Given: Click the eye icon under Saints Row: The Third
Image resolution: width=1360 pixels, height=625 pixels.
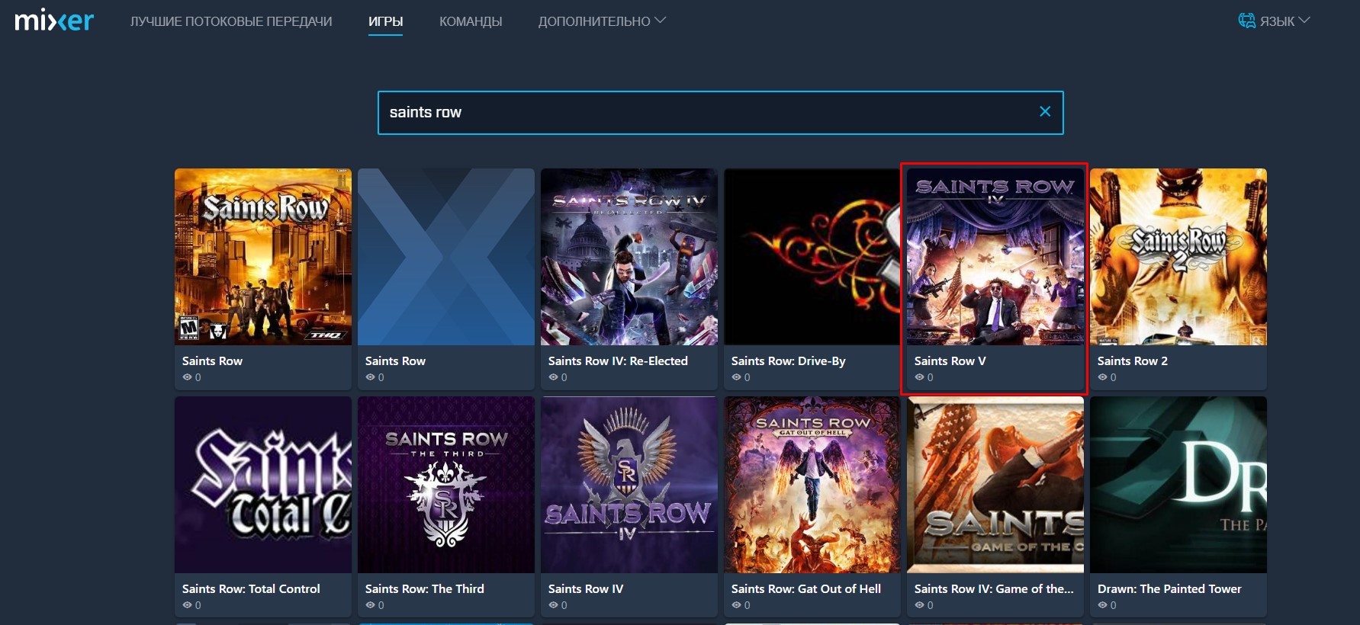Looking at the screenshot, I should click(370, 605).
